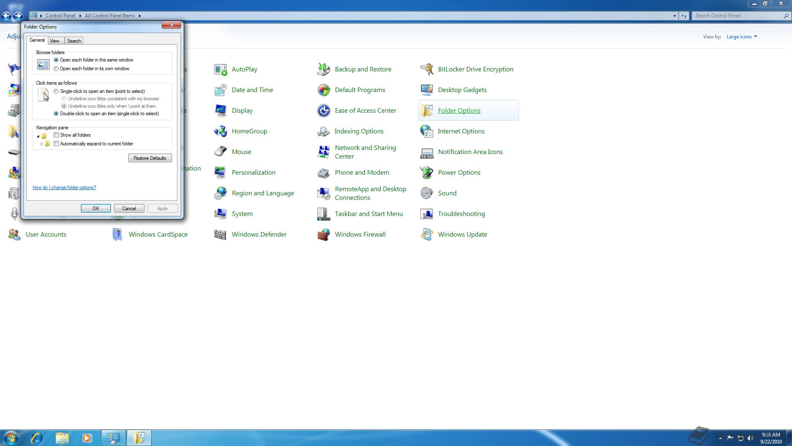
Task: Click the Windows Defender wall icon
Action: 221,235
